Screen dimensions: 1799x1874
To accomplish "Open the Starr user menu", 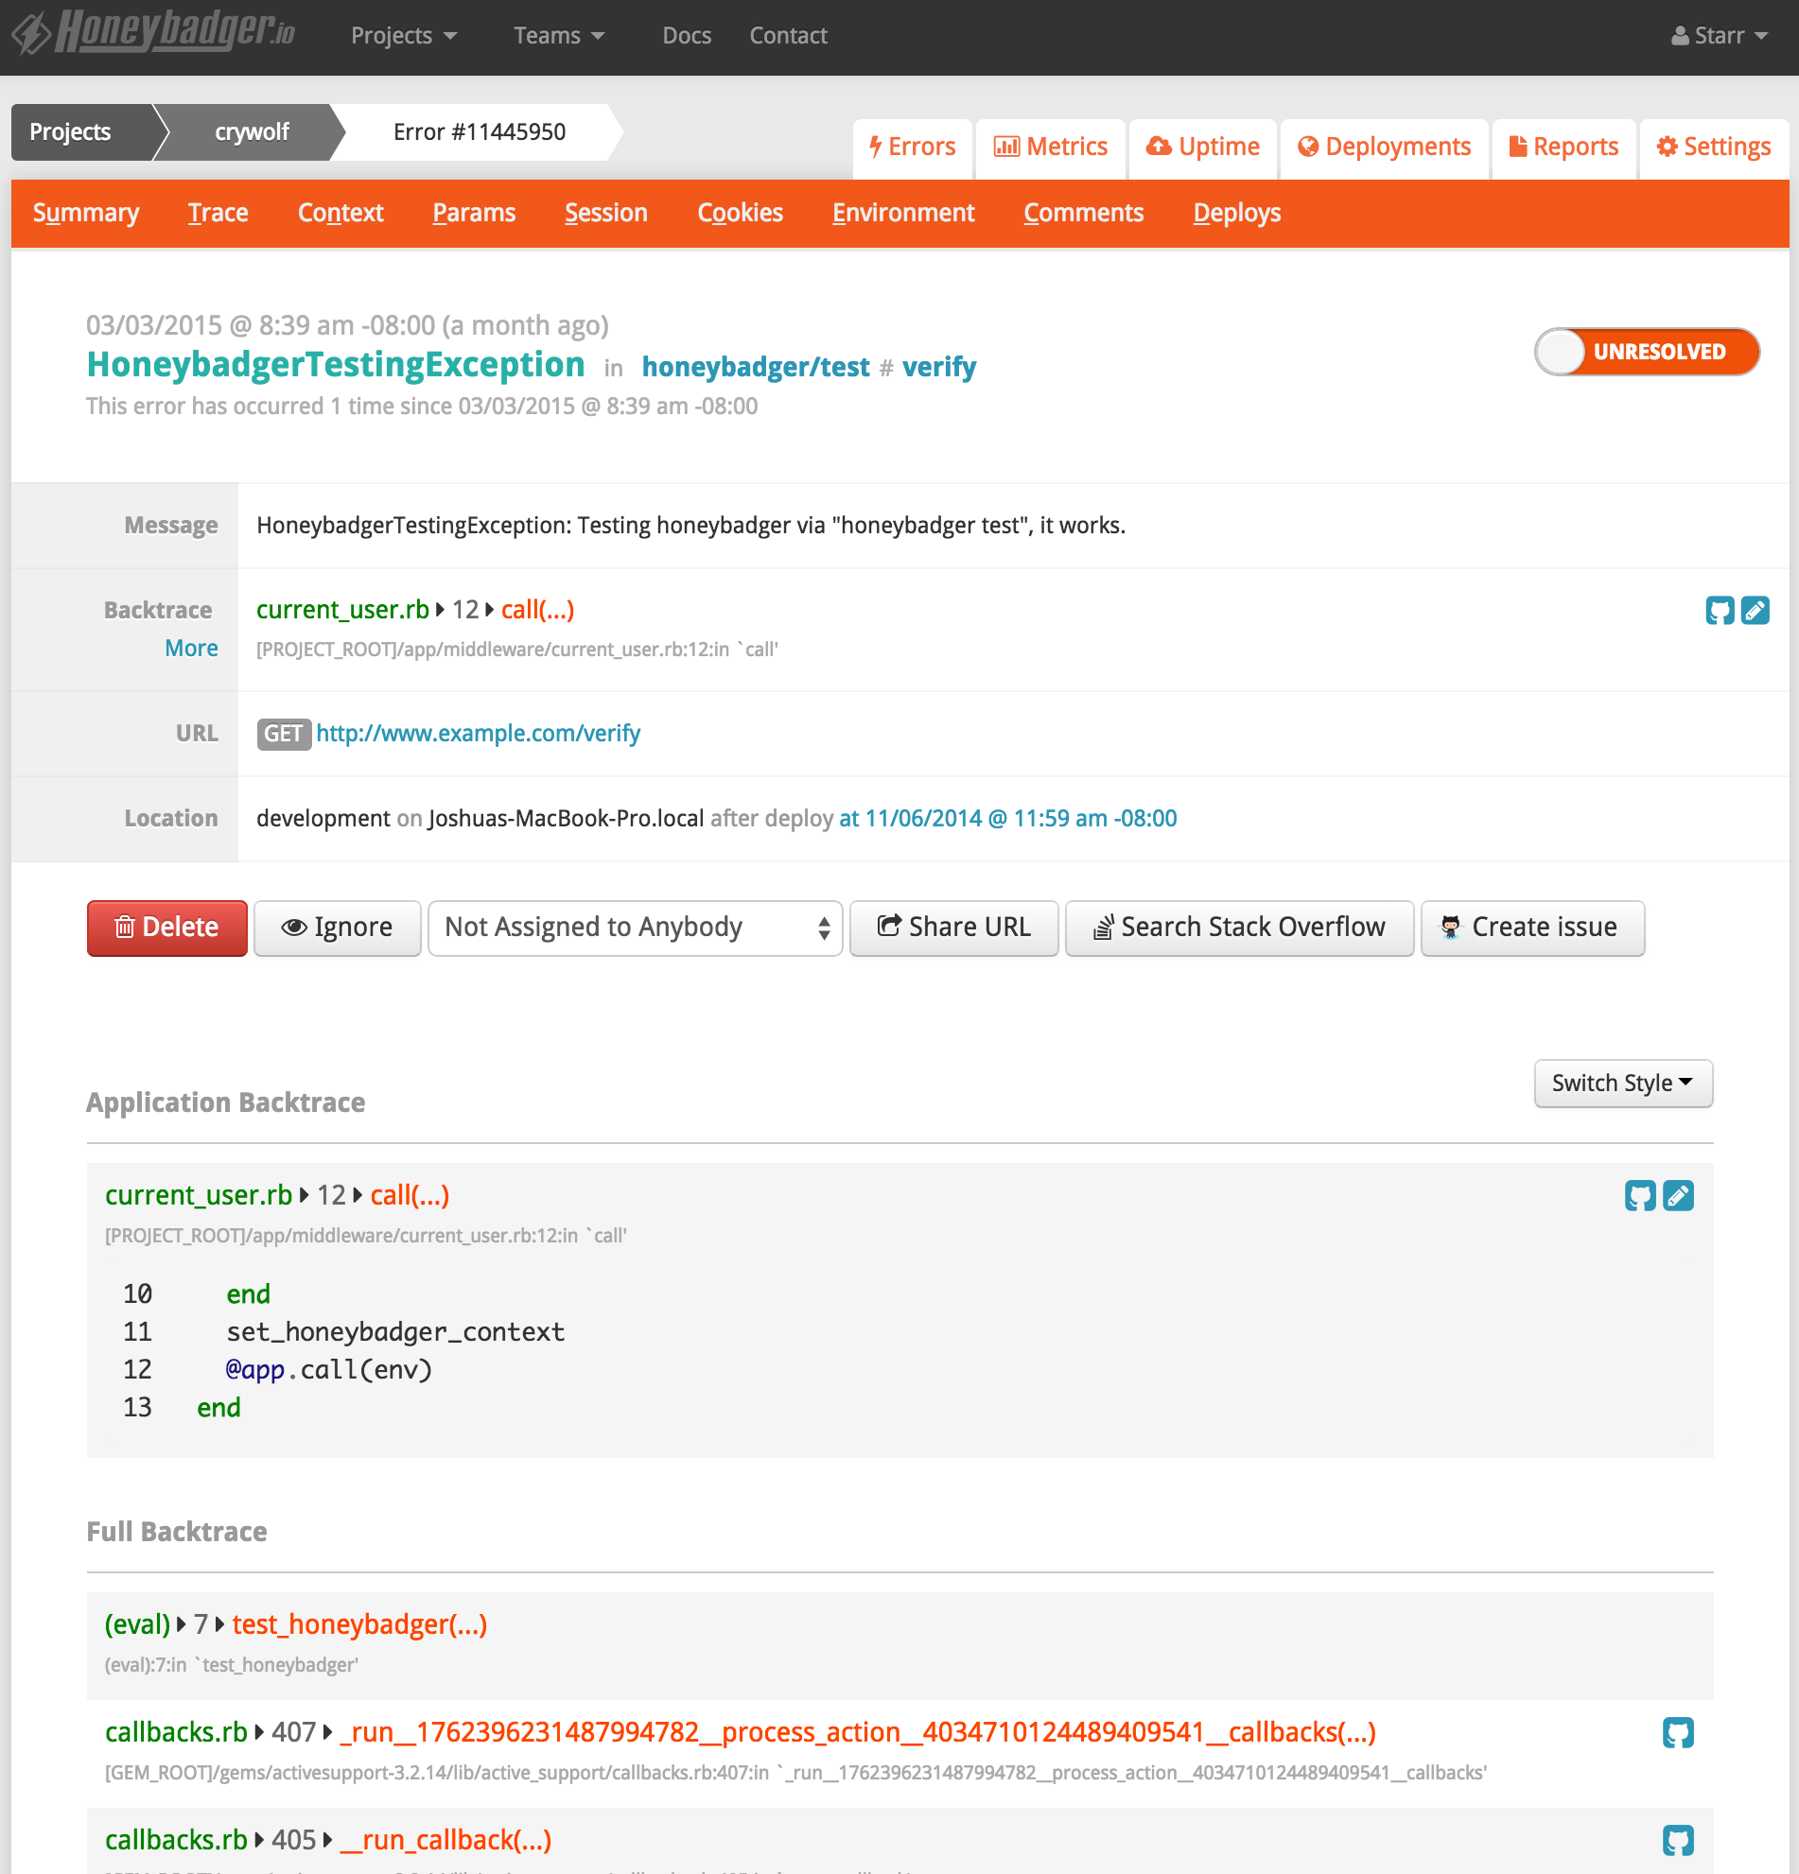I will [x=1719, y=36].
